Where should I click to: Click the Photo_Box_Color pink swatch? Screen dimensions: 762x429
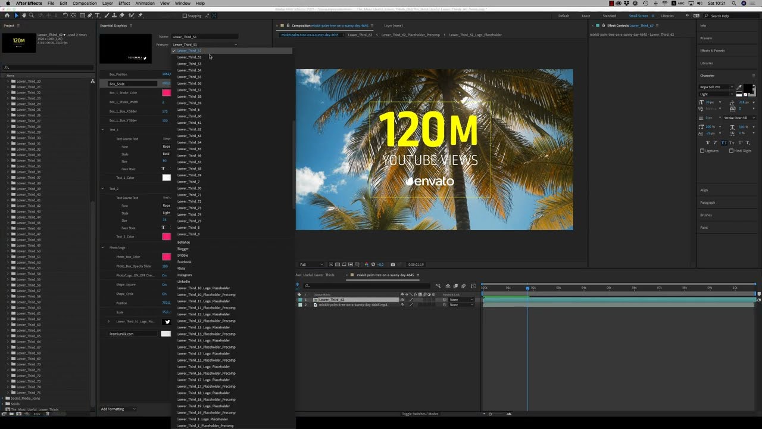(x=167, y=257)
